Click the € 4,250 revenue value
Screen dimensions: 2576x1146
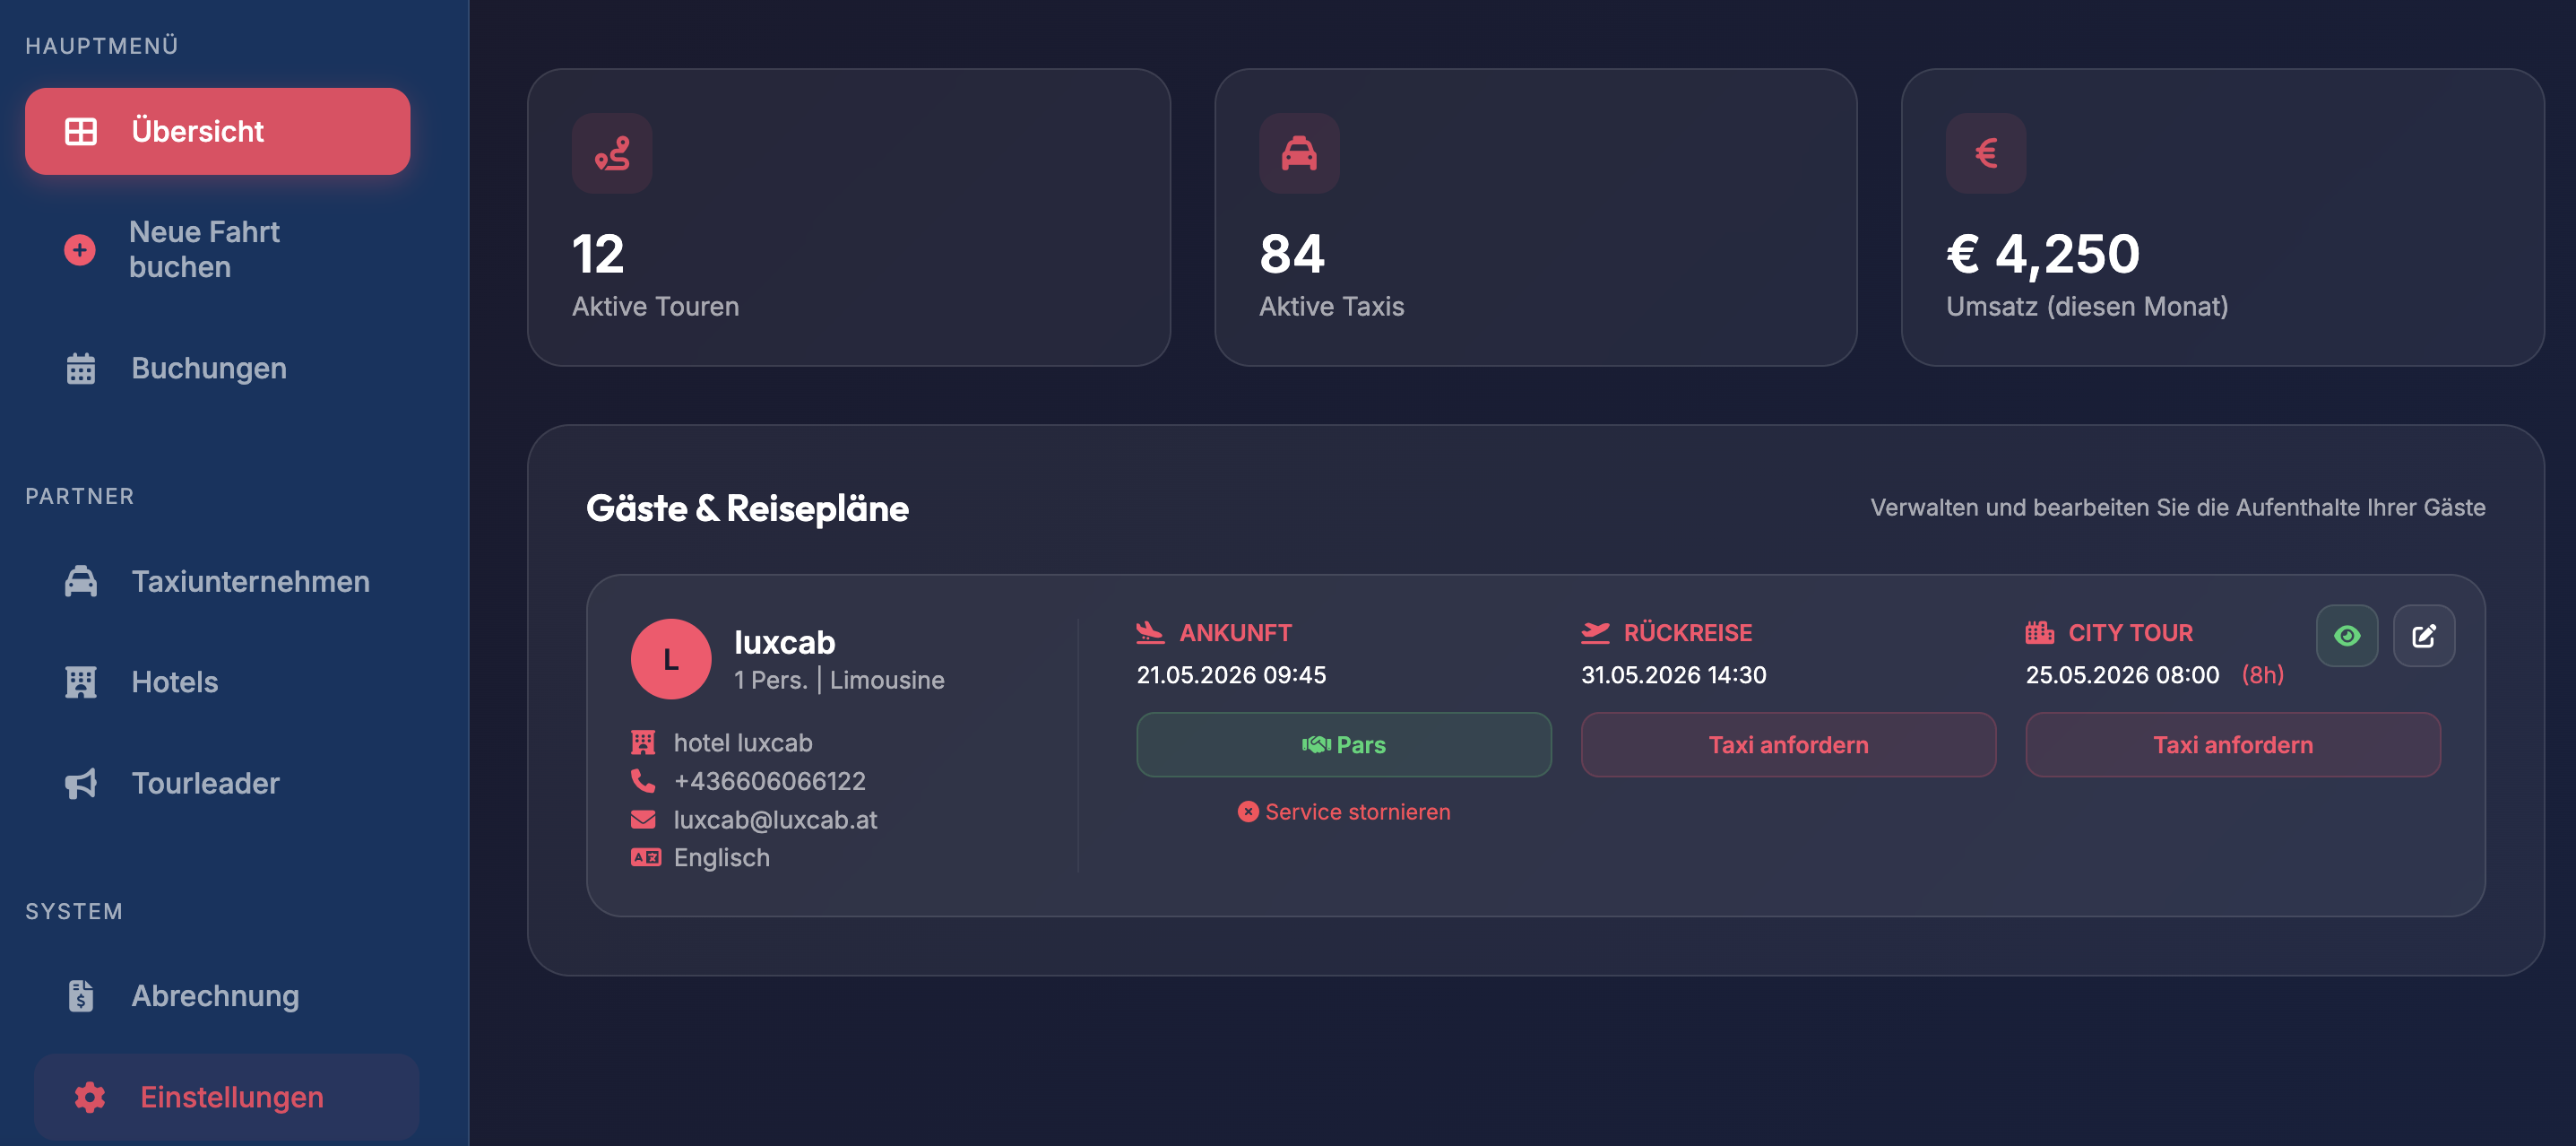point(2043,253)
